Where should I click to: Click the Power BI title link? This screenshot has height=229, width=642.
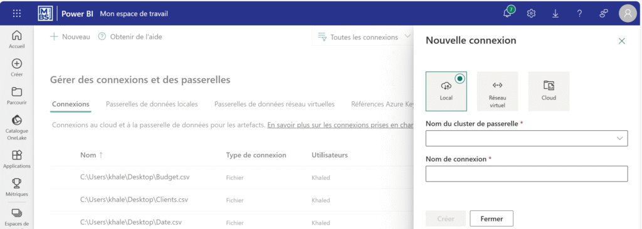[x=77, y=14]
